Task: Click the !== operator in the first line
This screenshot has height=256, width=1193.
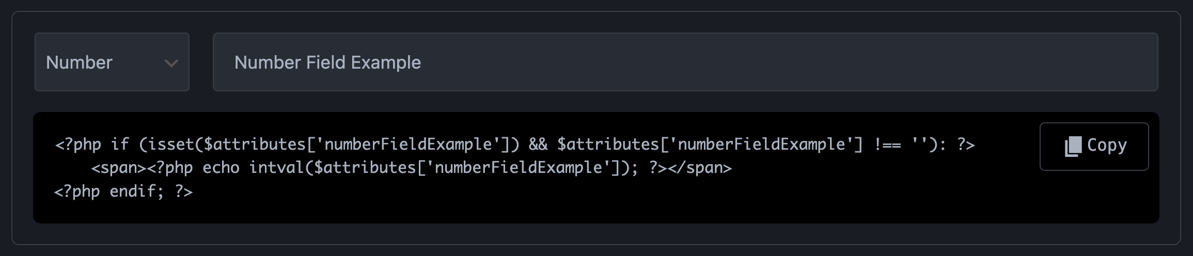Action: click(x=888, y=145)
